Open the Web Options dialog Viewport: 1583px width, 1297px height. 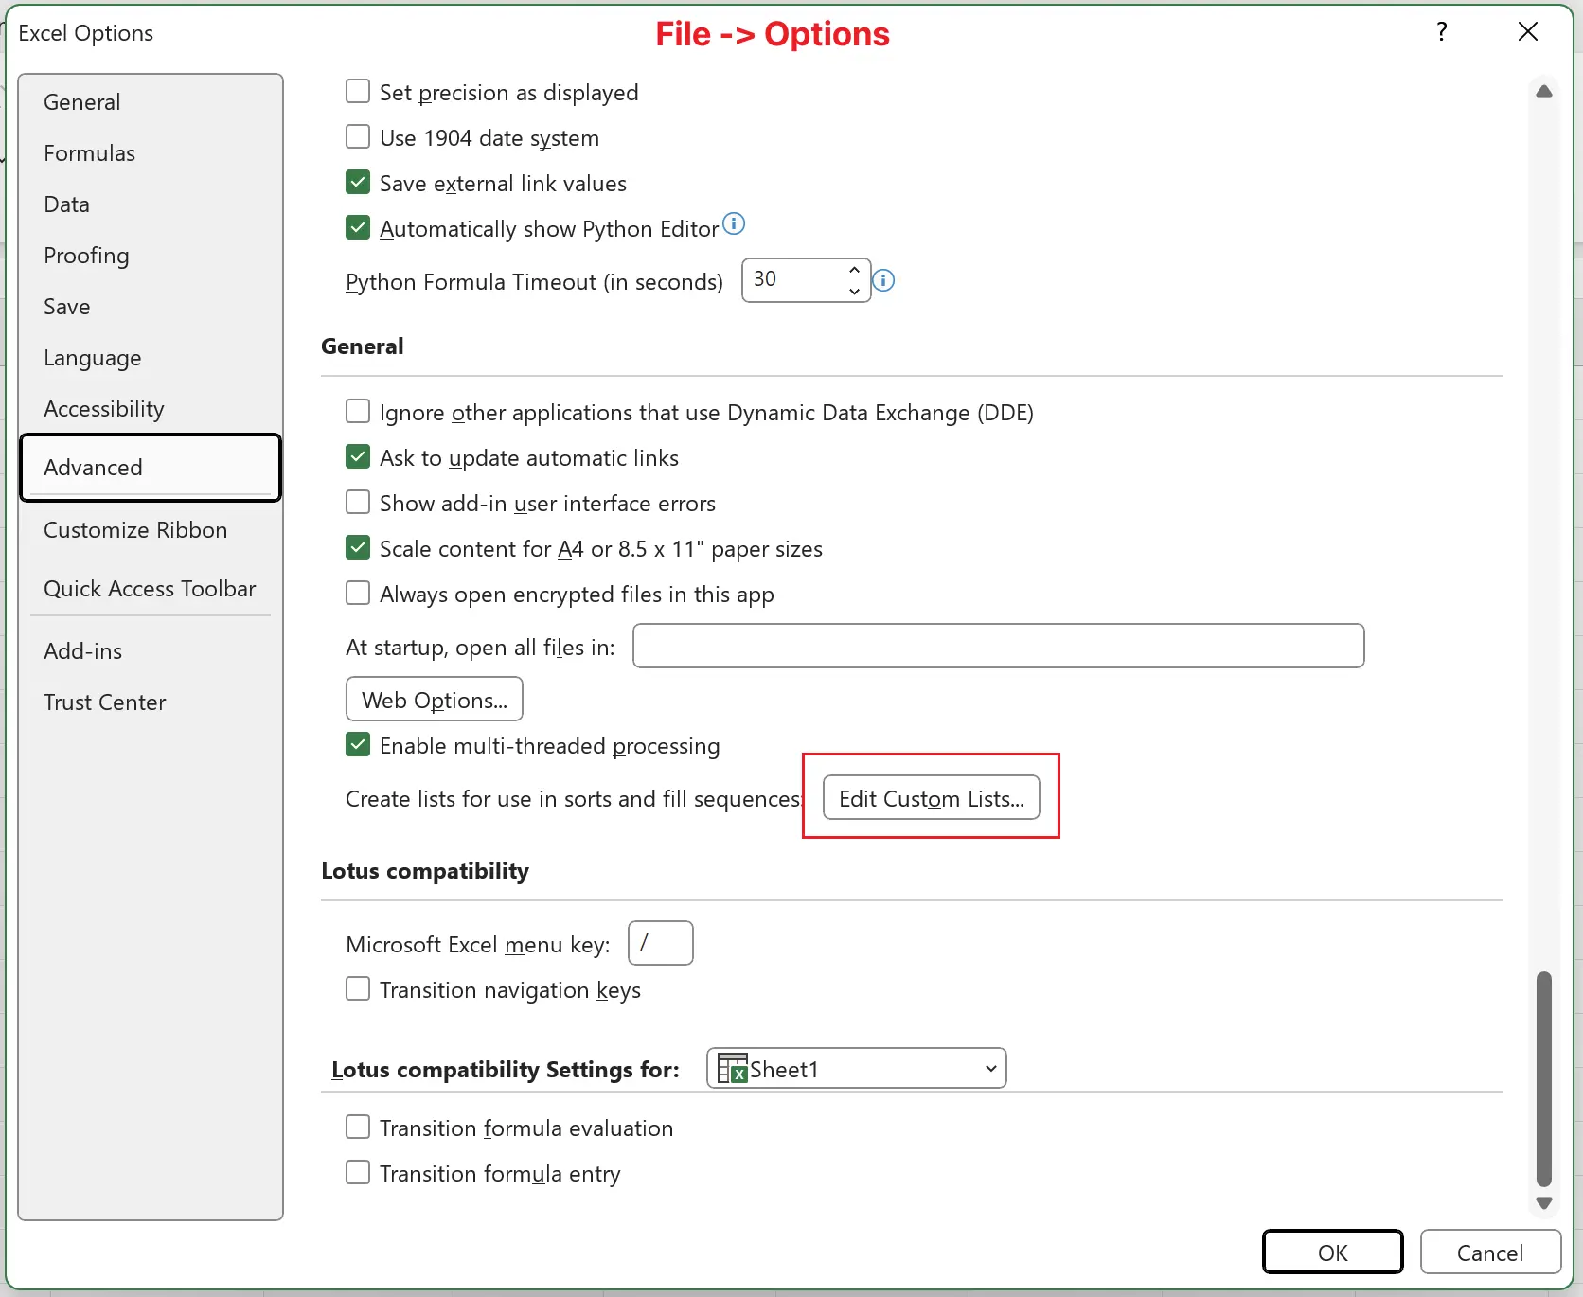click(x=434, y=699)
